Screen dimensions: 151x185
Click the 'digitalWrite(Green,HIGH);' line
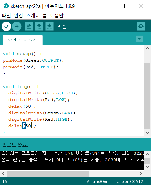pos(43,93)
